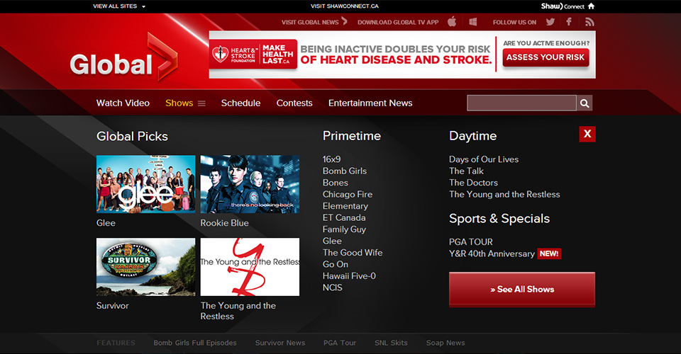Screen dimensions: 681x354
Task: Select Chicago Fire show link
Action: [348, 195]
